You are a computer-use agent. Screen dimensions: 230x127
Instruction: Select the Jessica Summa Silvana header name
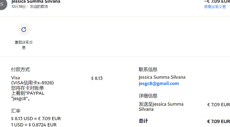[x=36, y=1]
